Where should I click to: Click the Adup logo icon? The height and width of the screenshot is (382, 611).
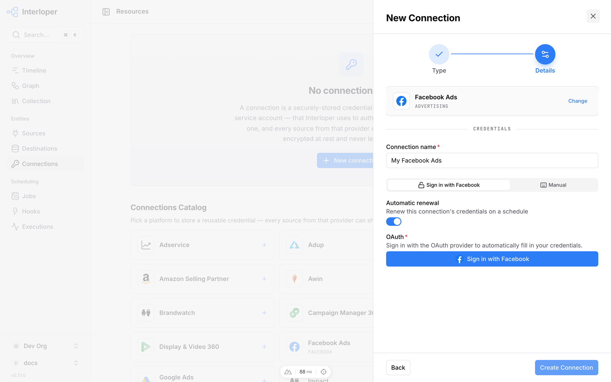click(294, 245)
